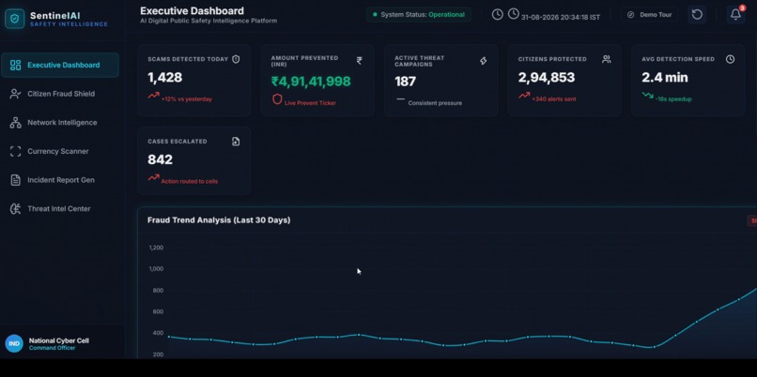Click the Action routed to cells text
Image resolution: width=757 pixels, height=377 pixels.
pyautogui.click(x=190, y=182)
